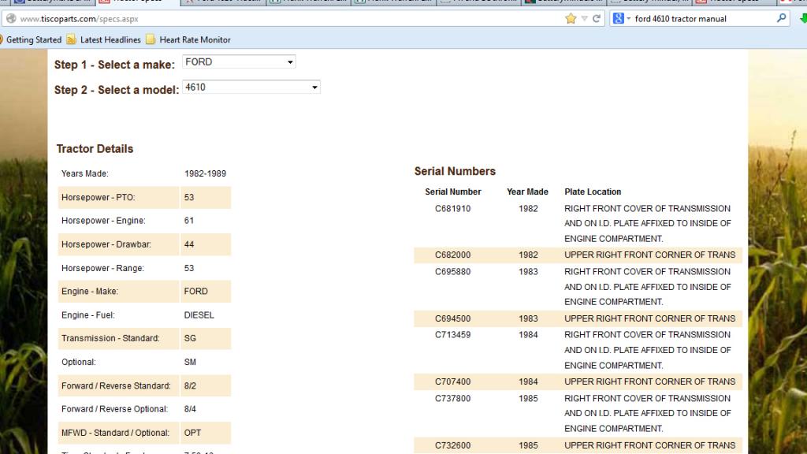Click the Transmission - Standard value SG

click(190, 338)
